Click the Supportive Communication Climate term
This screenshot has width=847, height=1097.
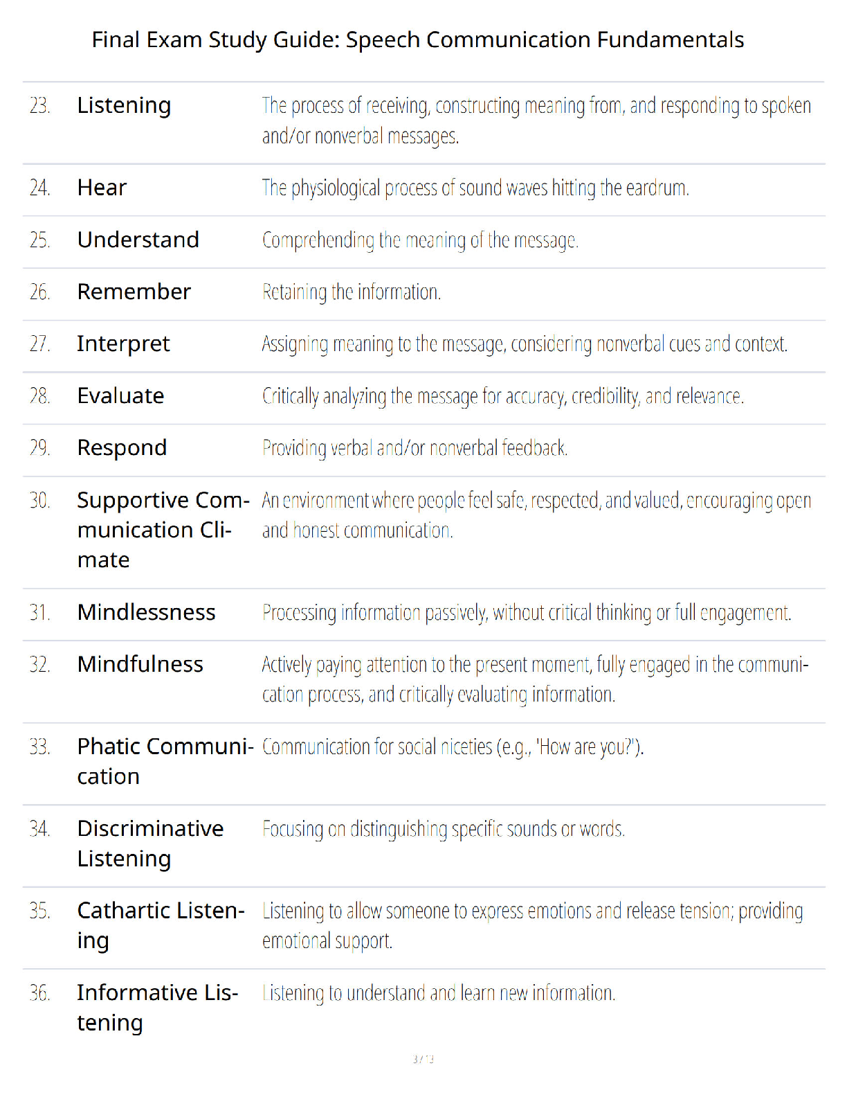point(163,530)
